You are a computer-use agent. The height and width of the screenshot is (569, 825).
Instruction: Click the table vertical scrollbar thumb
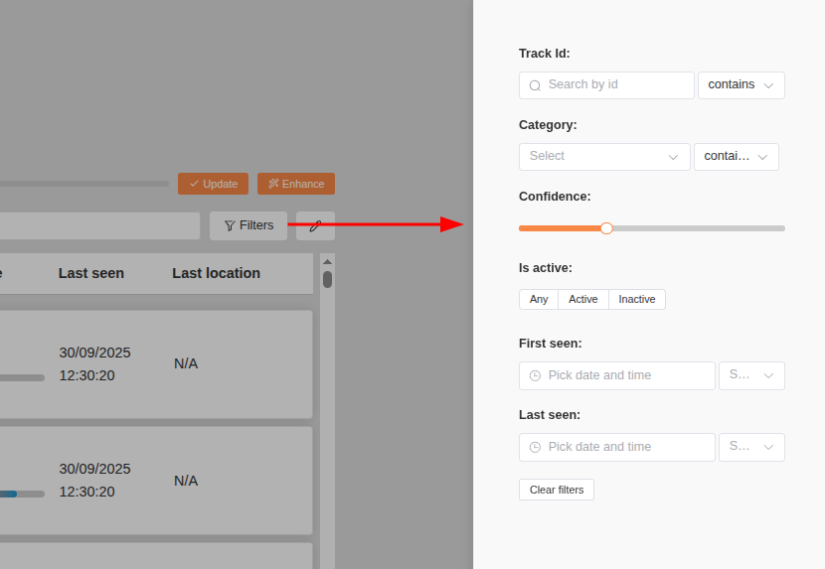327,279
